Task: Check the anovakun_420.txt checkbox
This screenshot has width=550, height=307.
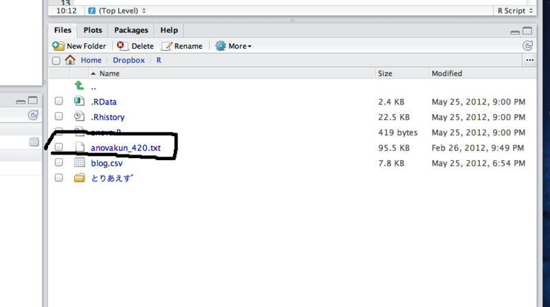Action: coord(58,147)
